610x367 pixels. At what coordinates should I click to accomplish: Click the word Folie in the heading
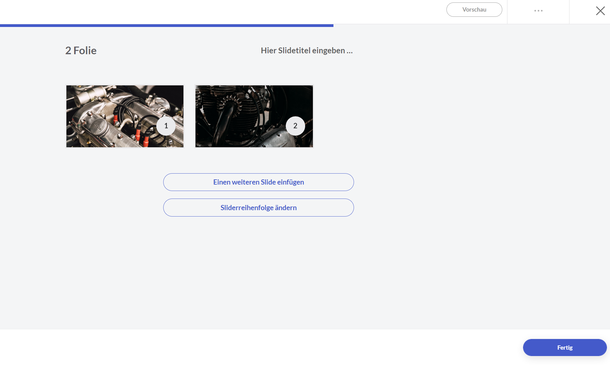85,51
